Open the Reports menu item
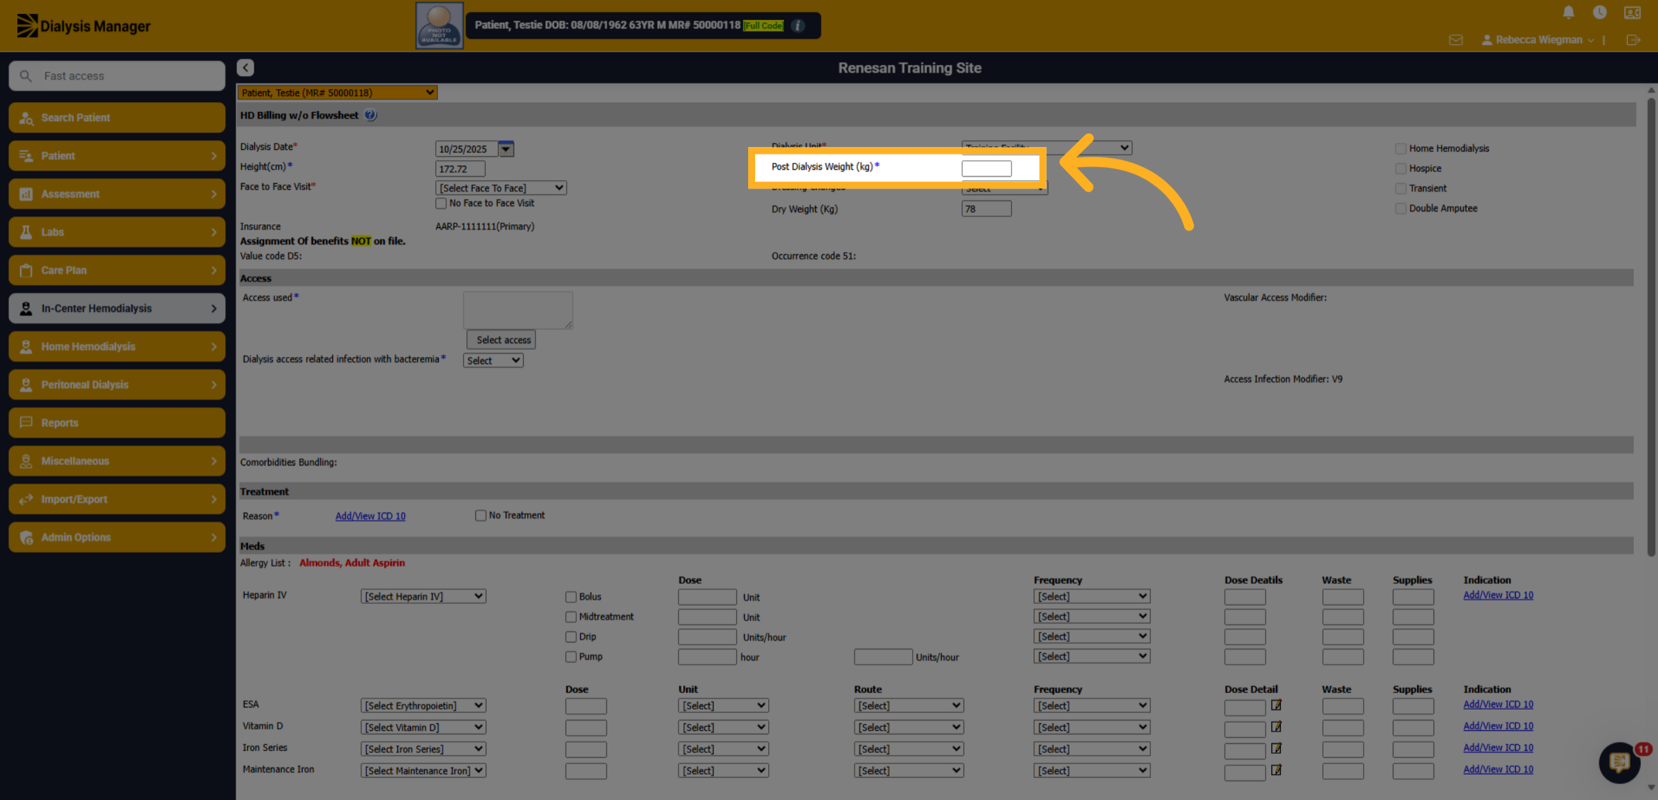 coord(117,422)
